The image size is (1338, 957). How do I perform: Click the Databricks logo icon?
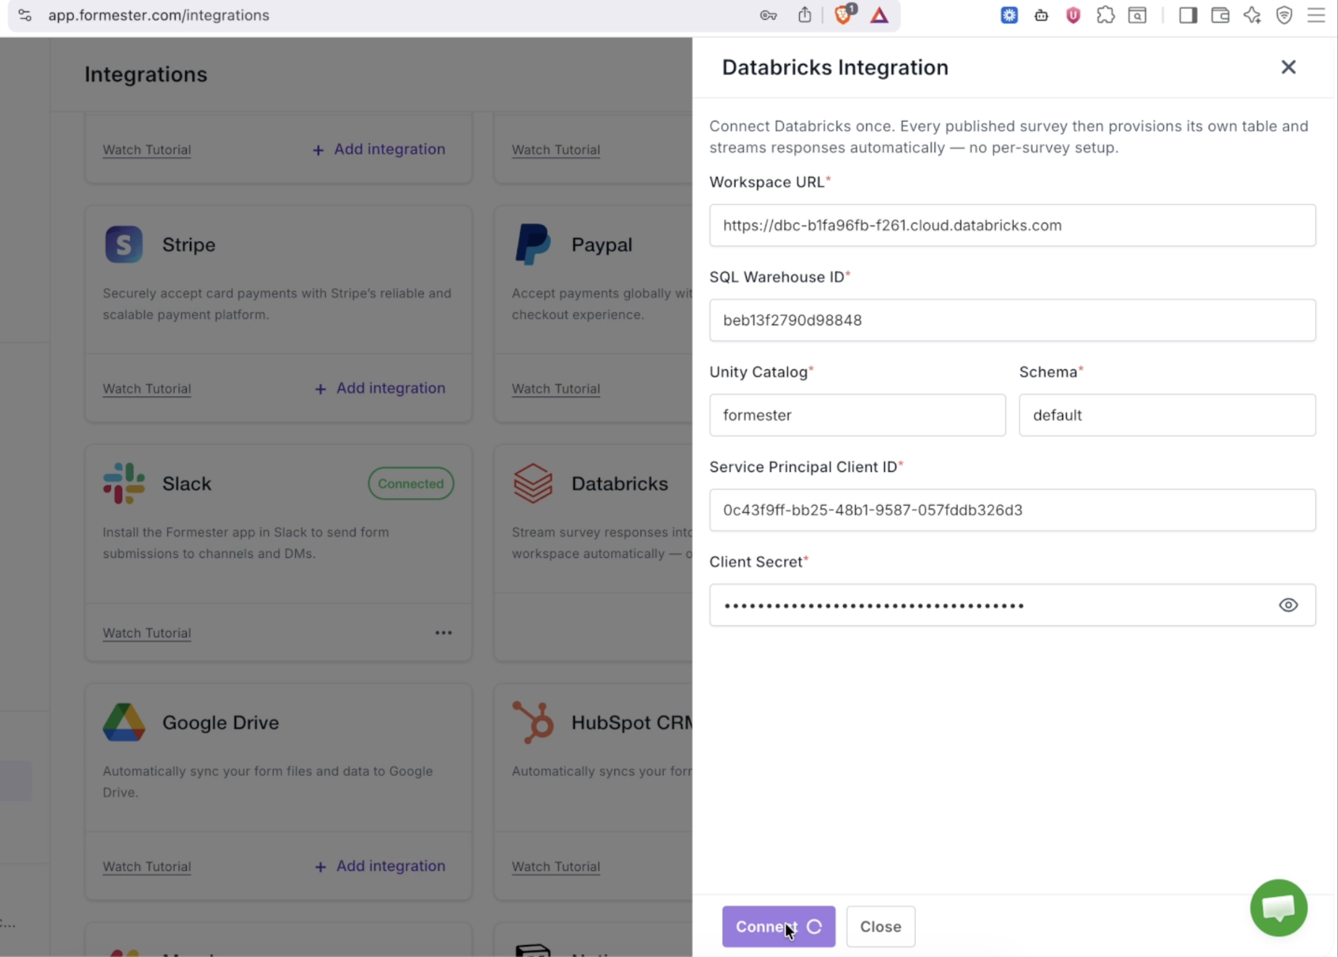click(x=533, y=483)
